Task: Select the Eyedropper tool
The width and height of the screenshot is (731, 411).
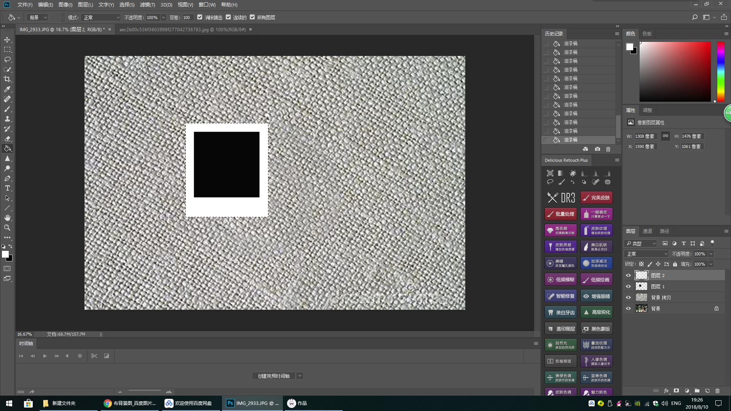Action: coord(7,89)
